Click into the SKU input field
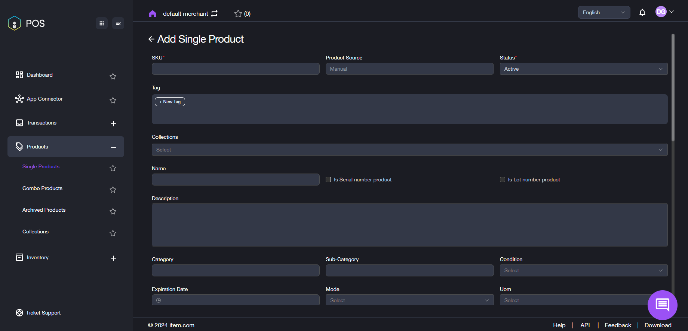The height and width of the screenshot is (331, 688). tap(236, 69)
